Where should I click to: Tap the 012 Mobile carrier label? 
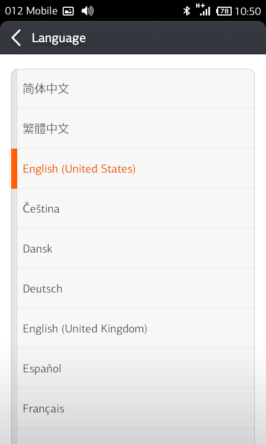pyautogui.click(x=31, y=11)
